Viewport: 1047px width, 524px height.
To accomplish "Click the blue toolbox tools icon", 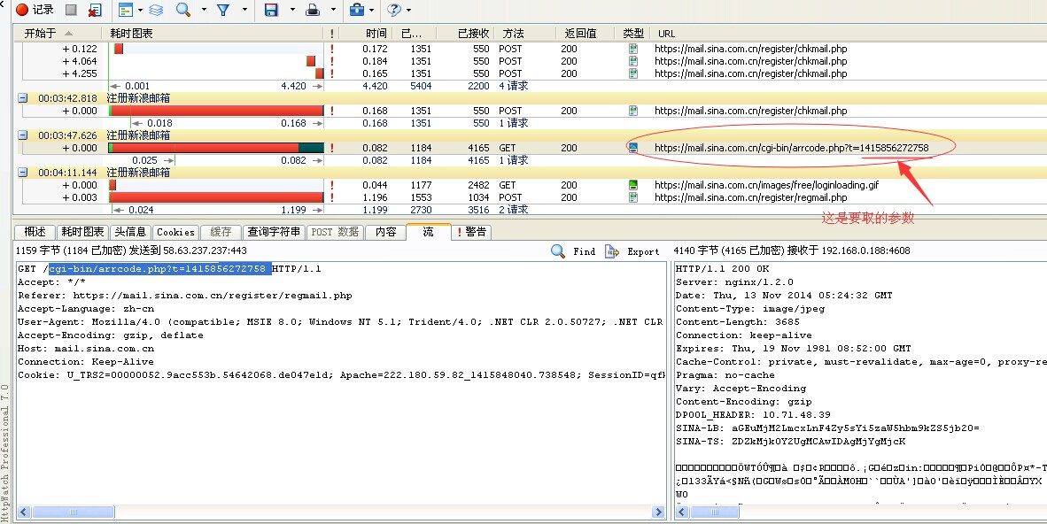I will point(356,10).
